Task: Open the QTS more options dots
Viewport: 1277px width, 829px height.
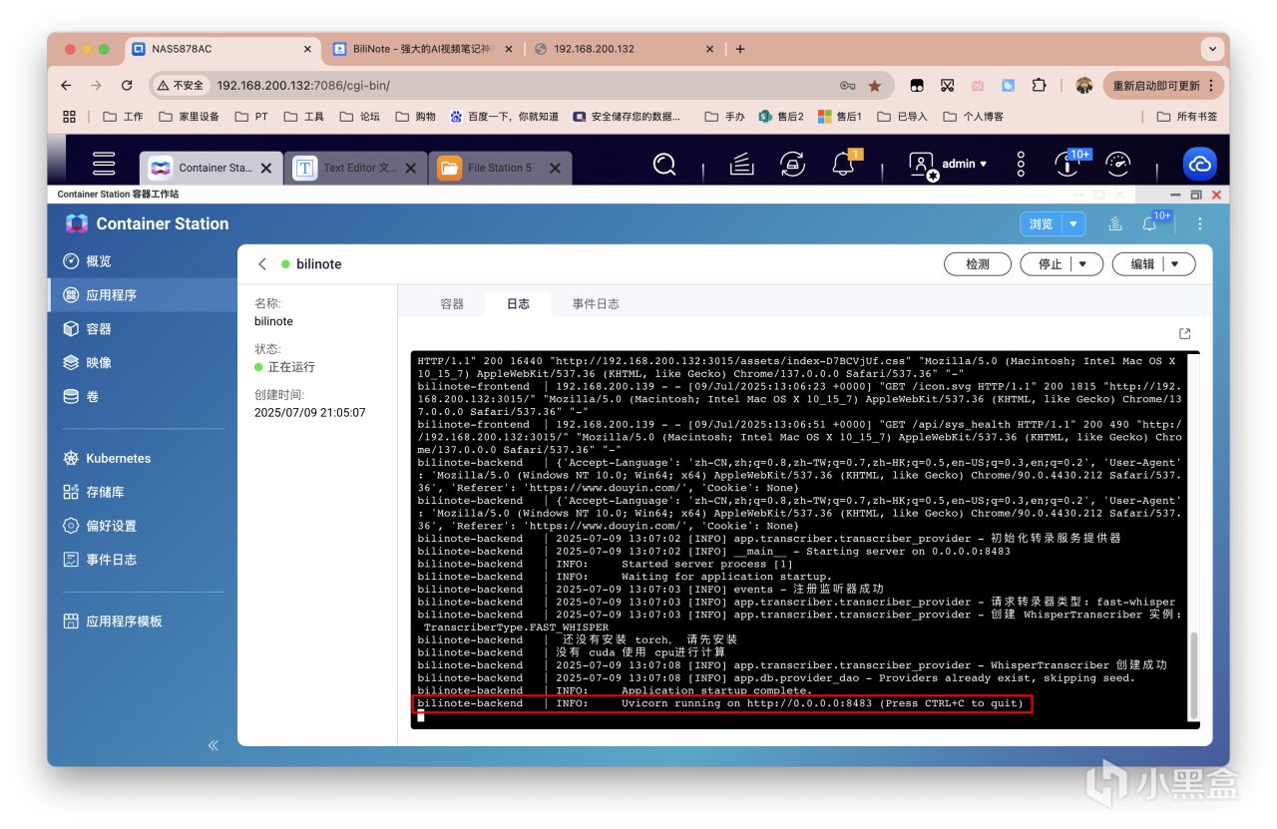Action: (1021, 165)
